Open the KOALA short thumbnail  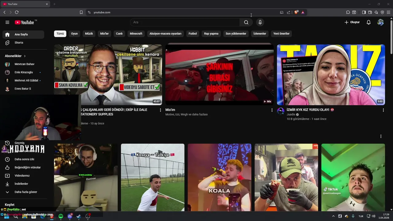220,177
